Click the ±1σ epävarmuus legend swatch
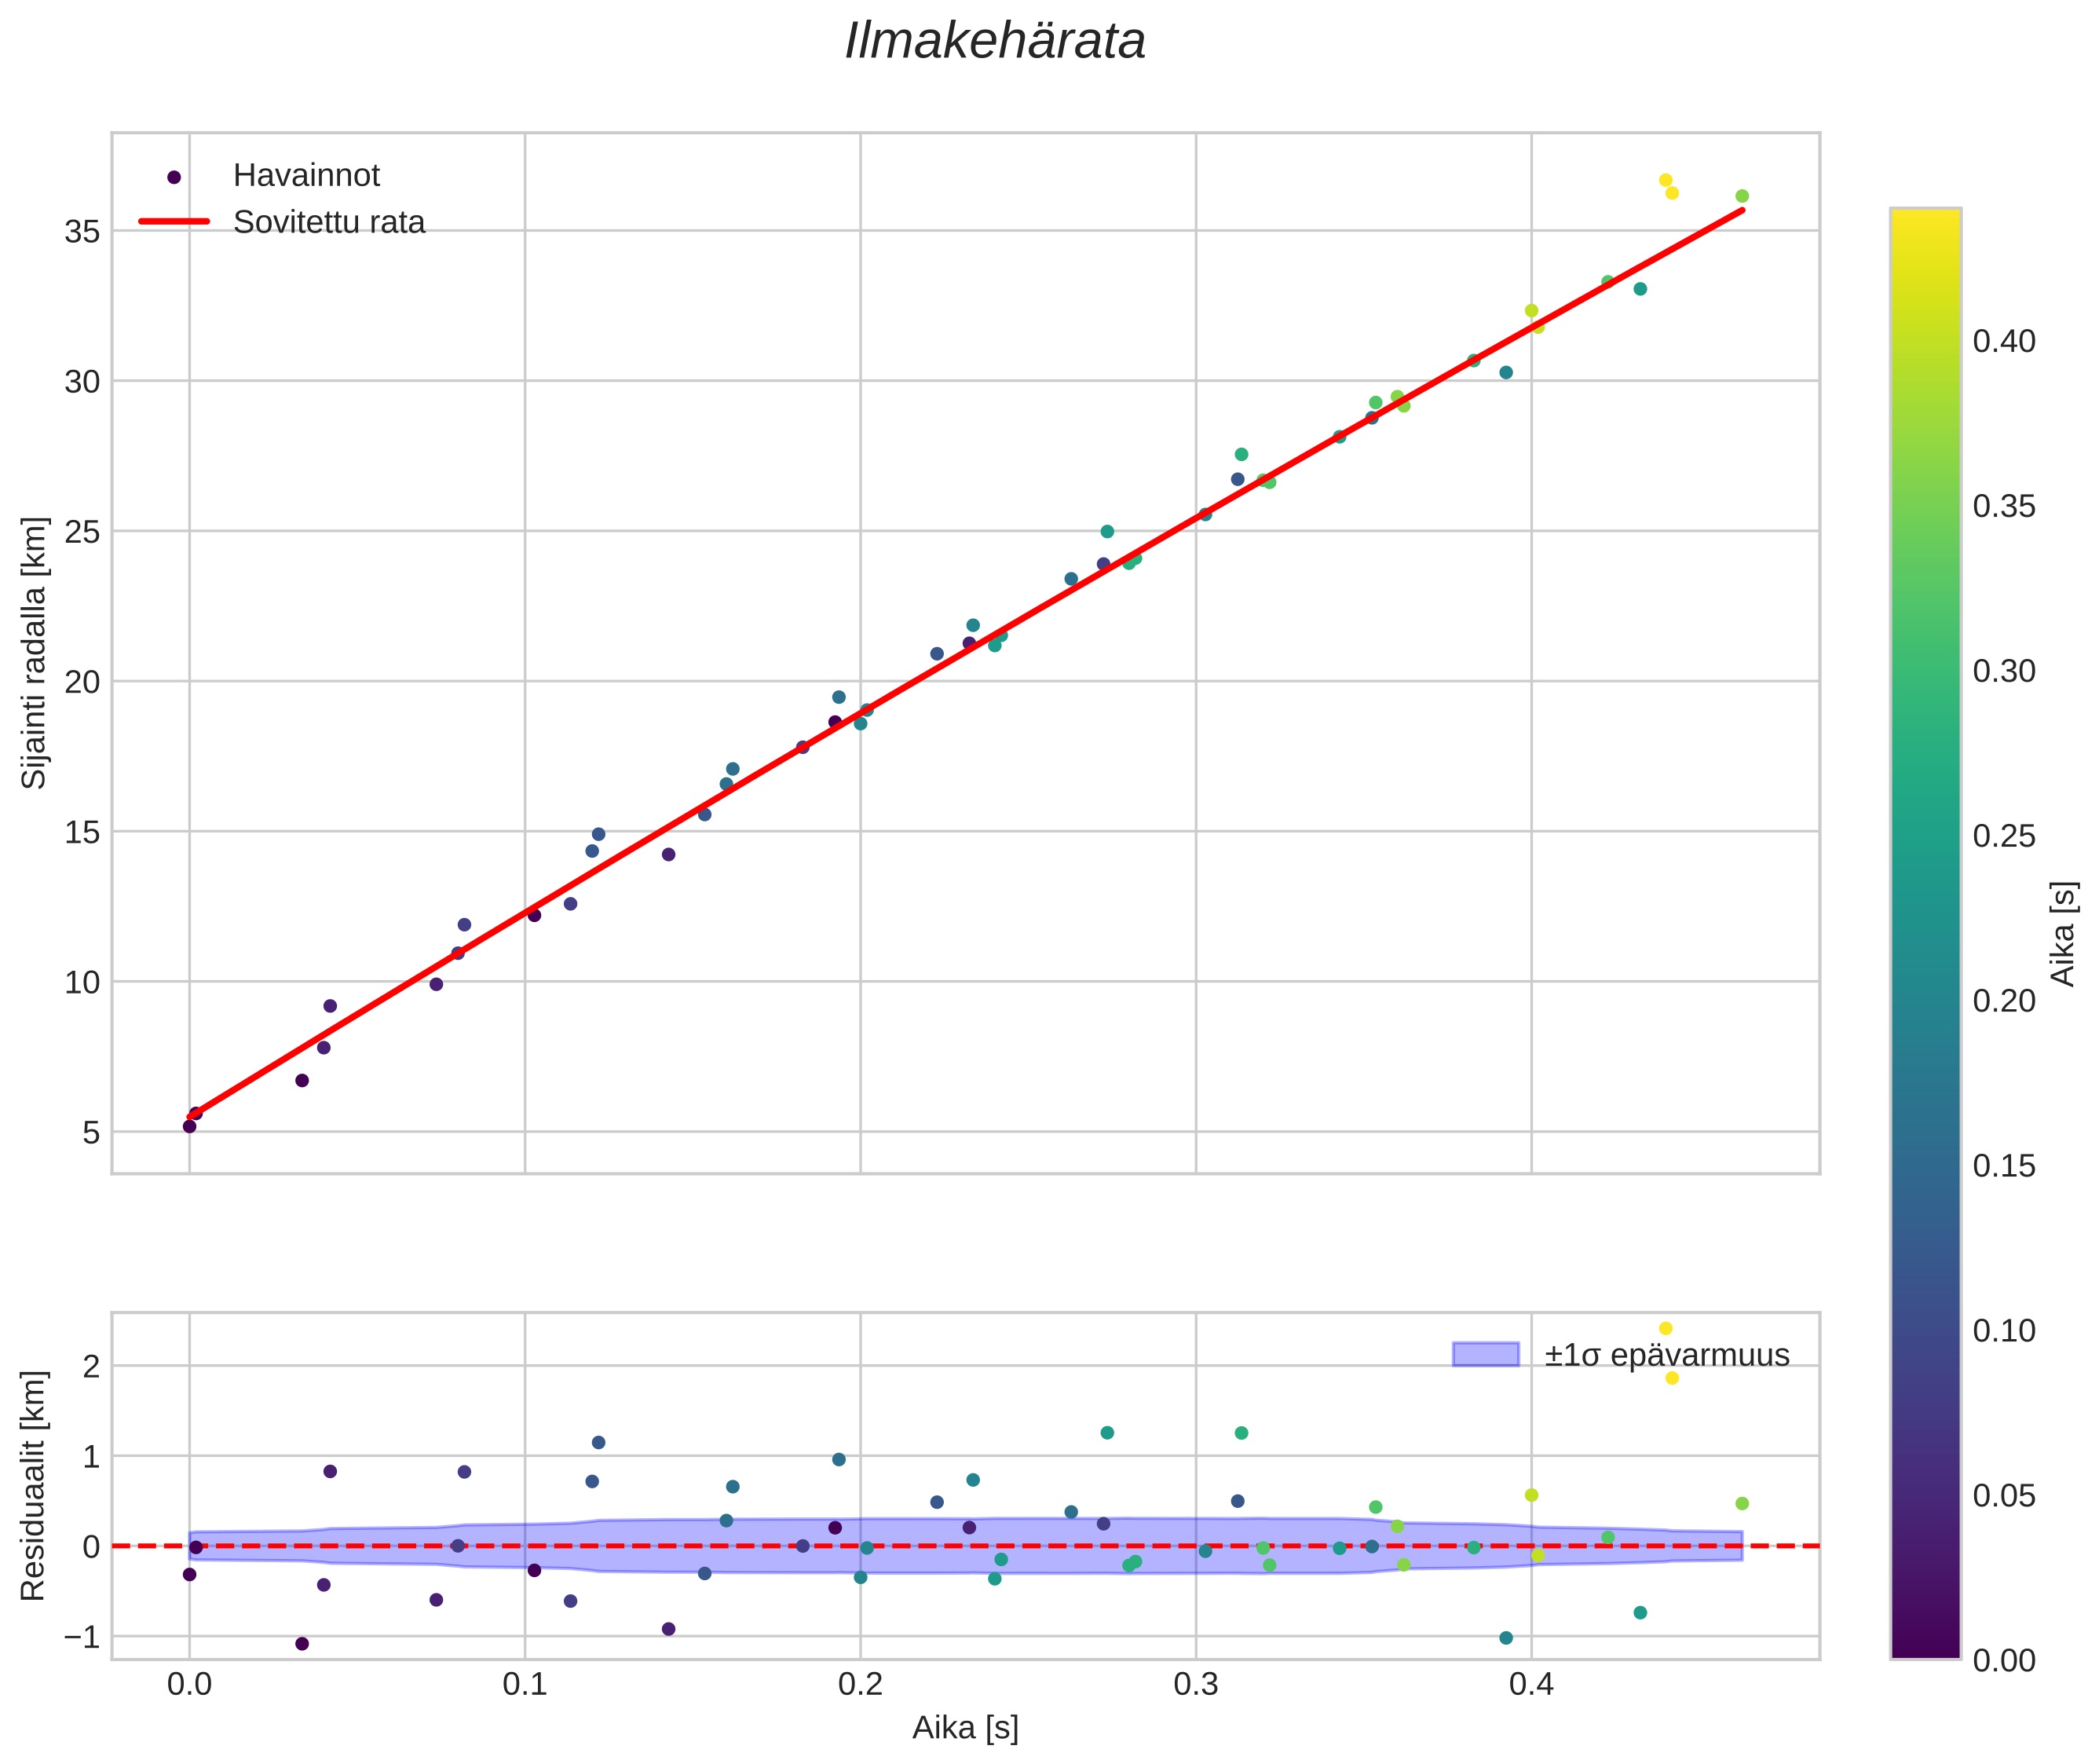This screenshot has width=2099, height=1764. coord(1485,1355)
